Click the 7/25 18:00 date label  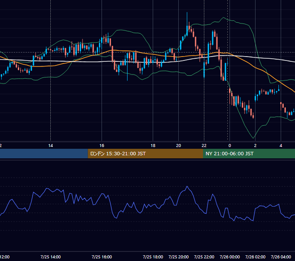[x=153, y=257]
